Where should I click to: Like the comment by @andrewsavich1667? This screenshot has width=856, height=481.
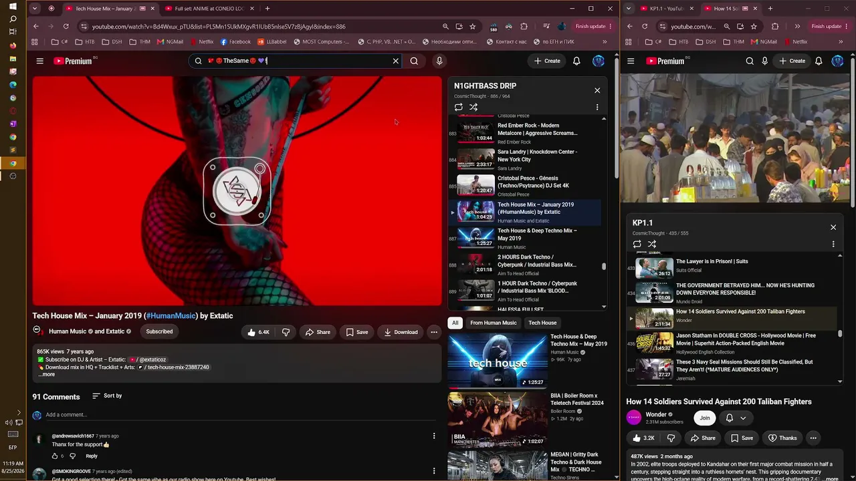coord(55,456)
